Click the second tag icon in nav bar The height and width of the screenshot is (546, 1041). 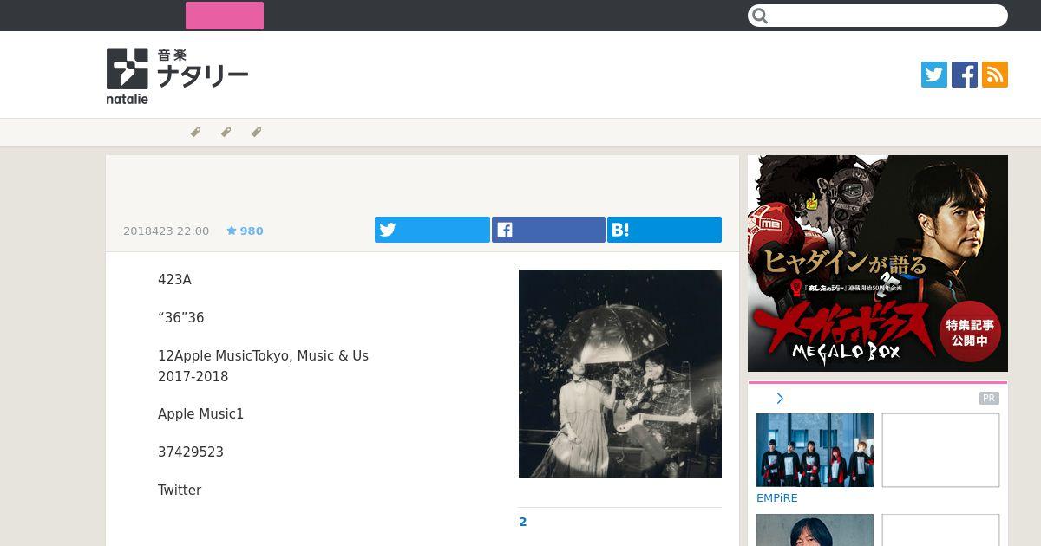coord(226,133)
